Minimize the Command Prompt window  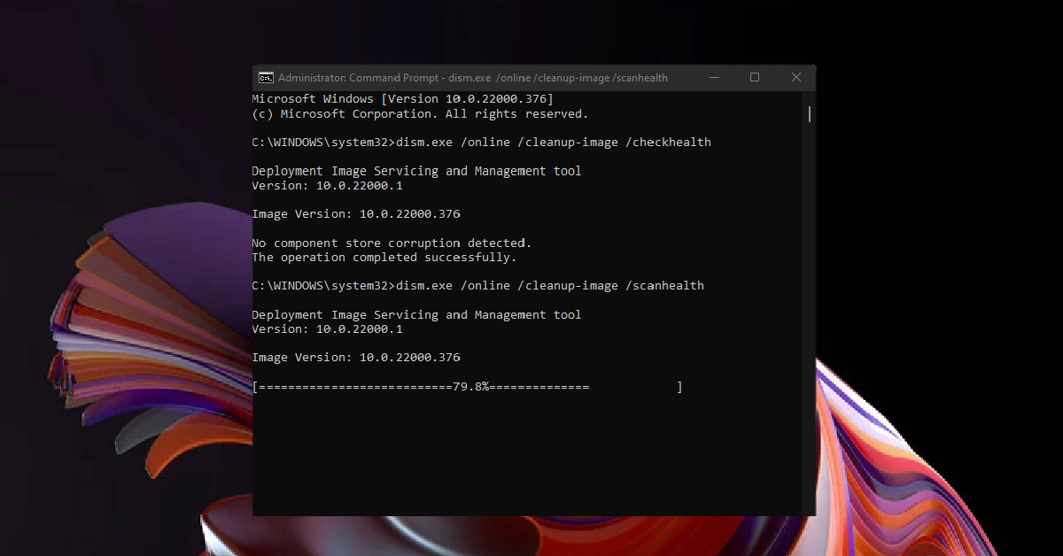pyautogui.click(x=714, y=78)
